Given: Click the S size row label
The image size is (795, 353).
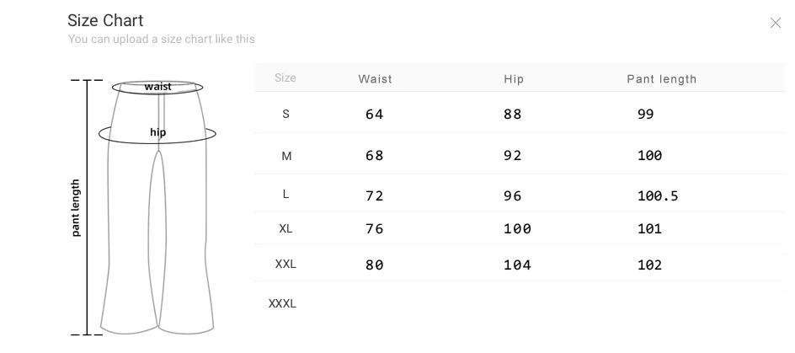Looking at the screenshot, I should pyautogui.click(x=285, y=114).
